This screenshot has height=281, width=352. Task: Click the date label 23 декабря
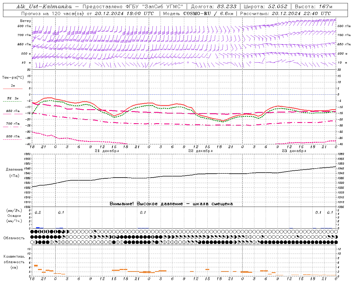pyautogui.click(x=294, y=151)
